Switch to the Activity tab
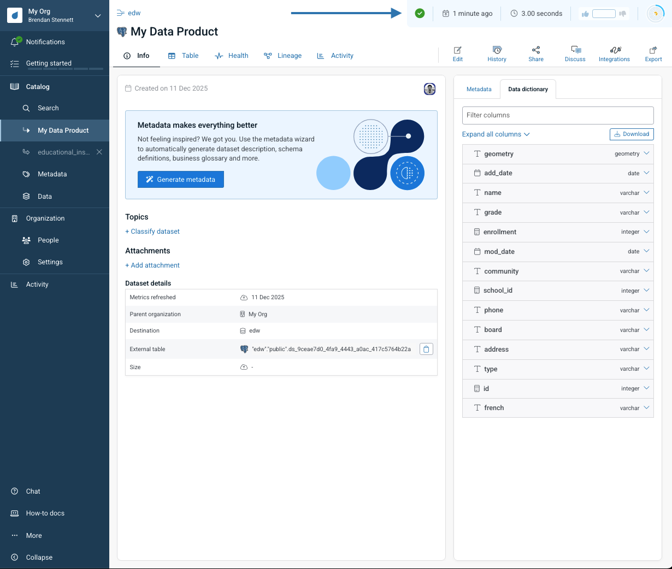Screen dimensions: 672x569 point(335,56)
